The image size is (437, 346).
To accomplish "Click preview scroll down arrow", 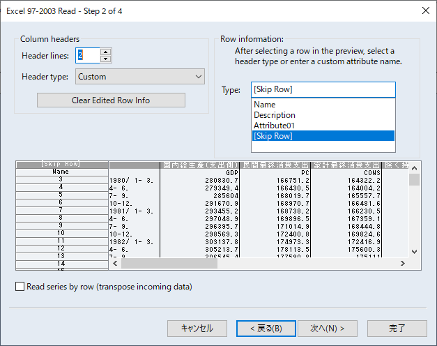I will point(415,252).
